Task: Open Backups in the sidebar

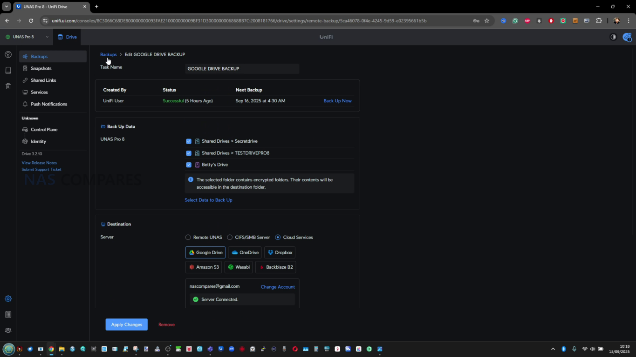Action: click(53, 56)
